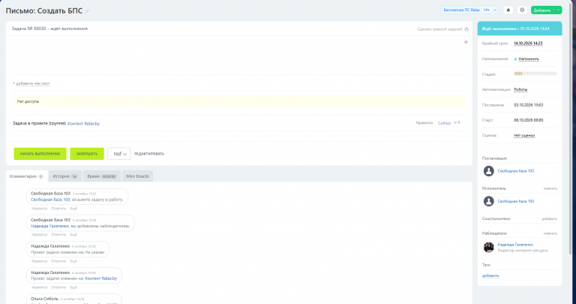Screen dimensions: 576x304
Task: Click Старт date 06.10.2026 00:00
Action: pyautogui.click(x=528, y=120)
